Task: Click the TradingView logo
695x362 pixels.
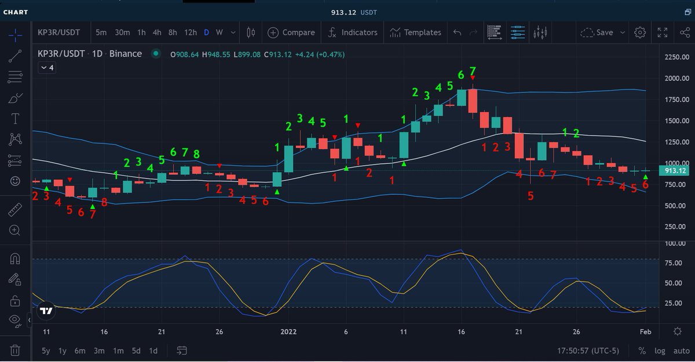Action: point(46,311)
